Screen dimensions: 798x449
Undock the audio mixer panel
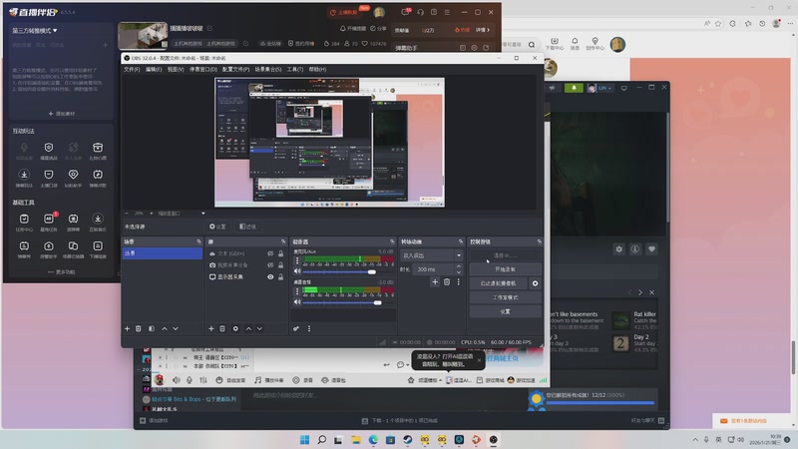[392, 241]
